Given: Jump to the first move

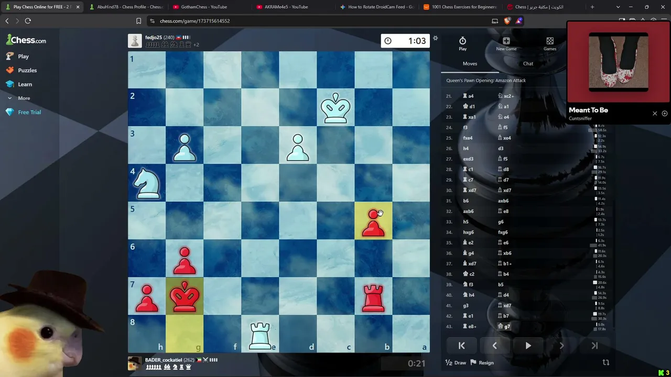Looking at the screenshot, I should [x=461, y=346].
